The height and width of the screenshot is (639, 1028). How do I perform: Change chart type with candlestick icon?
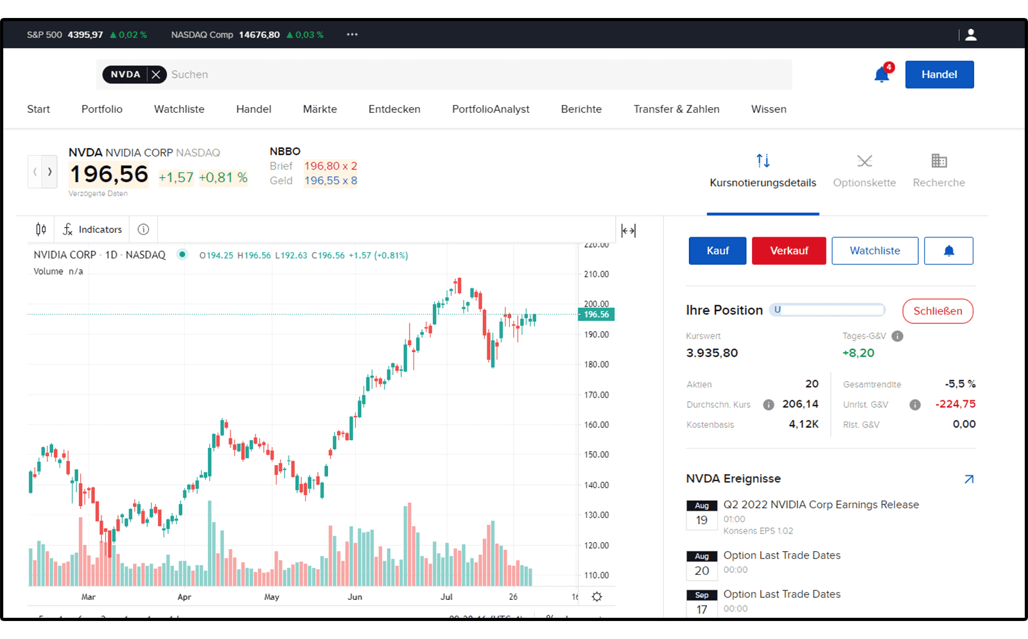click(x=41, y=229)
